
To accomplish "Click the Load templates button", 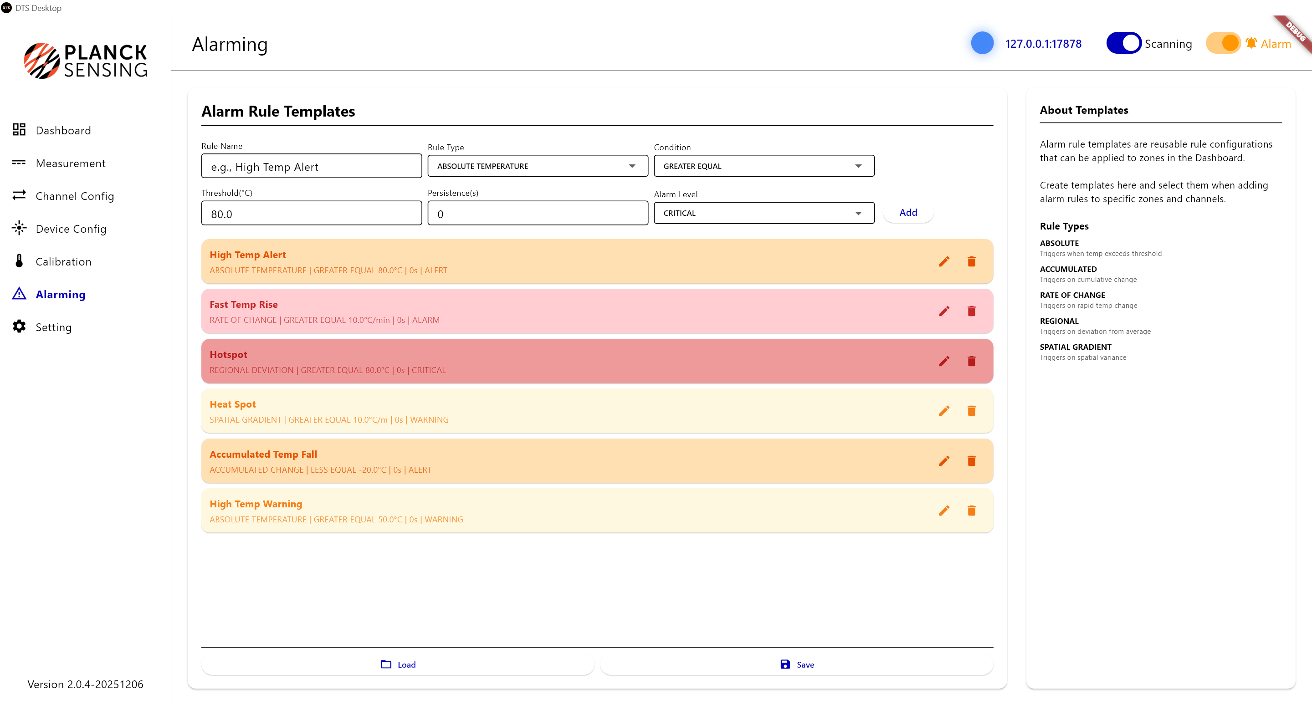I will point(398,664).
